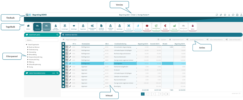Open the Investeringen tile

click(x=65, y=27)
